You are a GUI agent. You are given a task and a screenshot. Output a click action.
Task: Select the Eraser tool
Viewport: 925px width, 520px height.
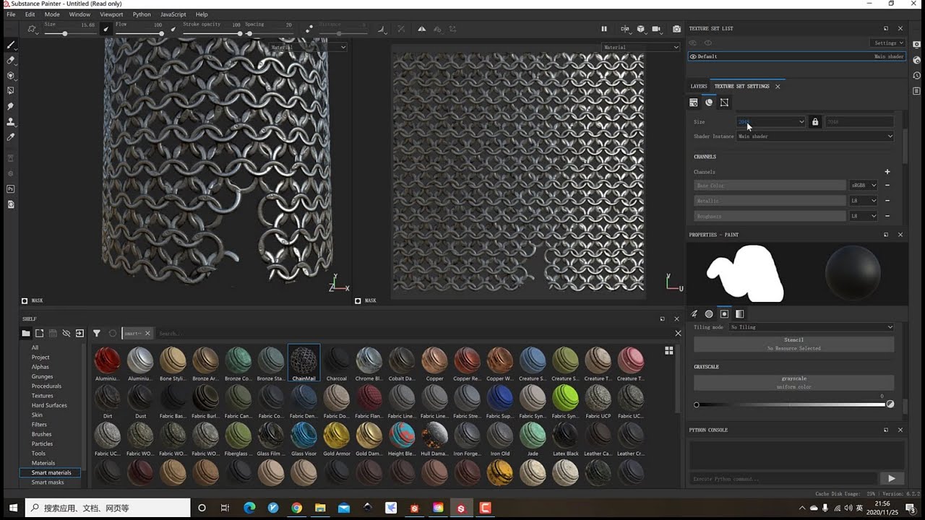click(11, 60)
